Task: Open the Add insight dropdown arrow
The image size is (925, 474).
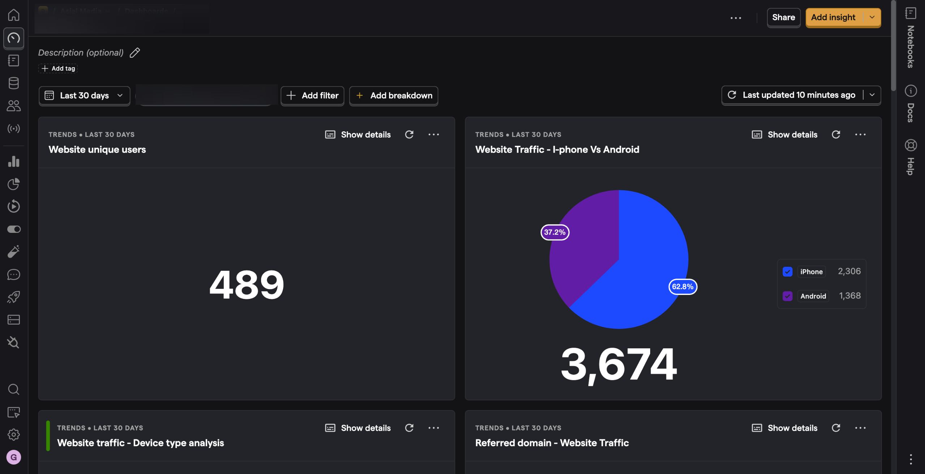Action: [x=872, y=17]
